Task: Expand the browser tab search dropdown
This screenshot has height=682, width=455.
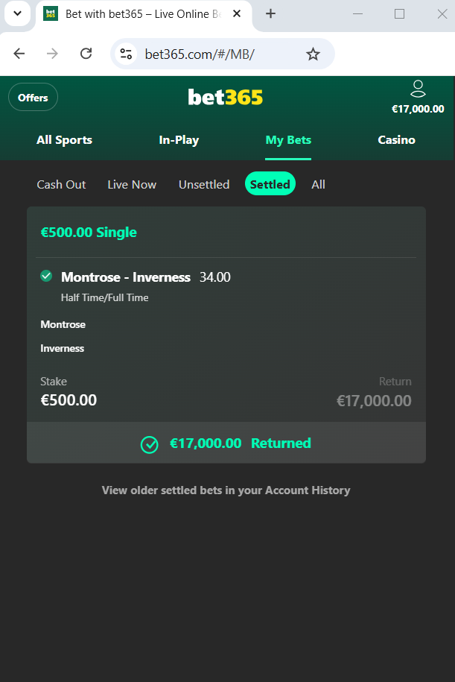Action: [17, 13]
